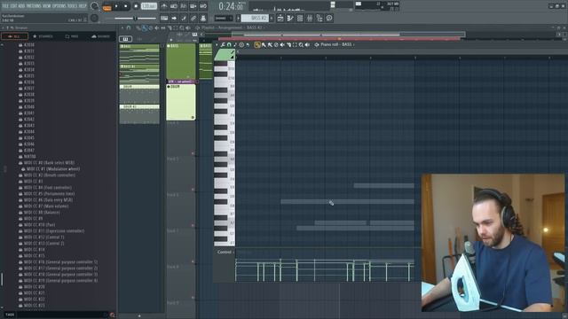568x319 pixels.
Task: Open the HELP menu
Action: [83, 6]
